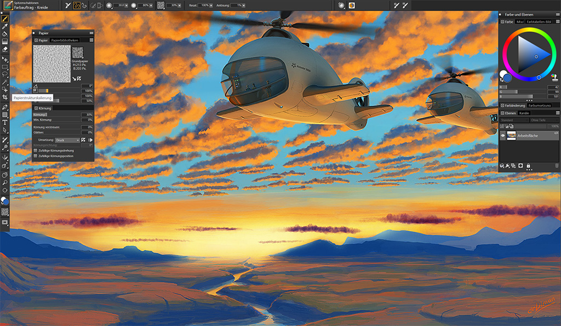
Task: Select the Pen tool
Action: (x=4, y=107)
